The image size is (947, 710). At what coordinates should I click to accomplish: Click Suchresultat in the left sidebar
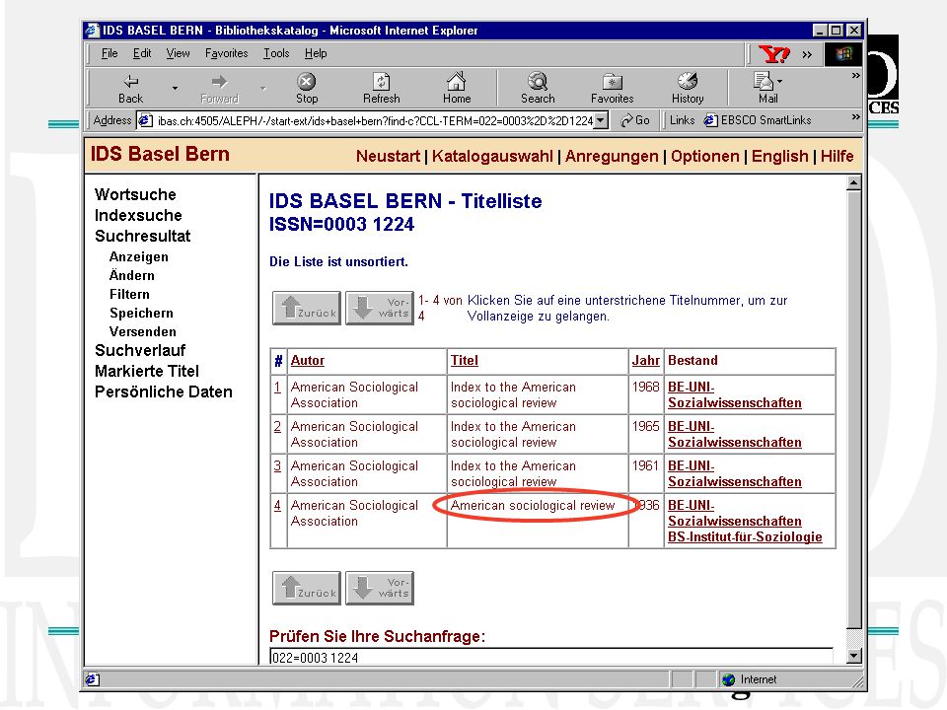(142, 236)
